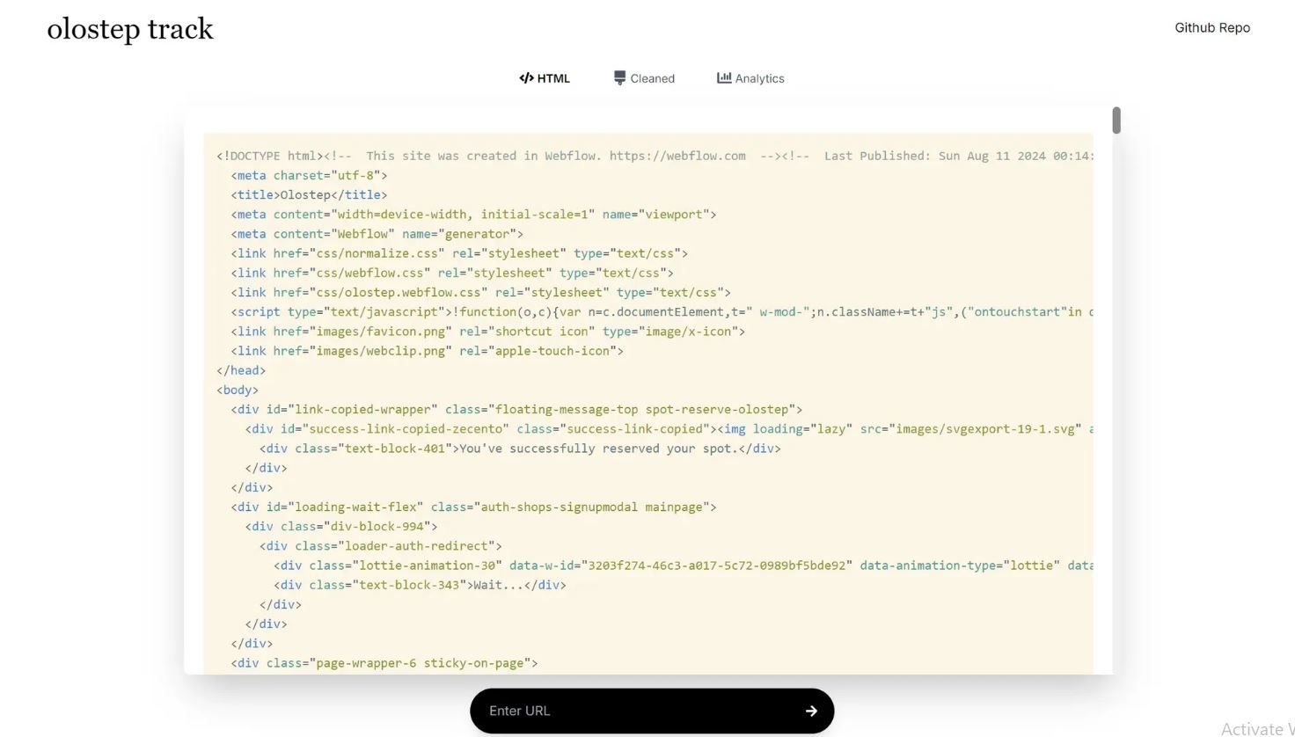Image resolution: width=1295 pixels, height=737 pixels.
Task: Click the css/normalize.css link line
Action: [459, 253]
